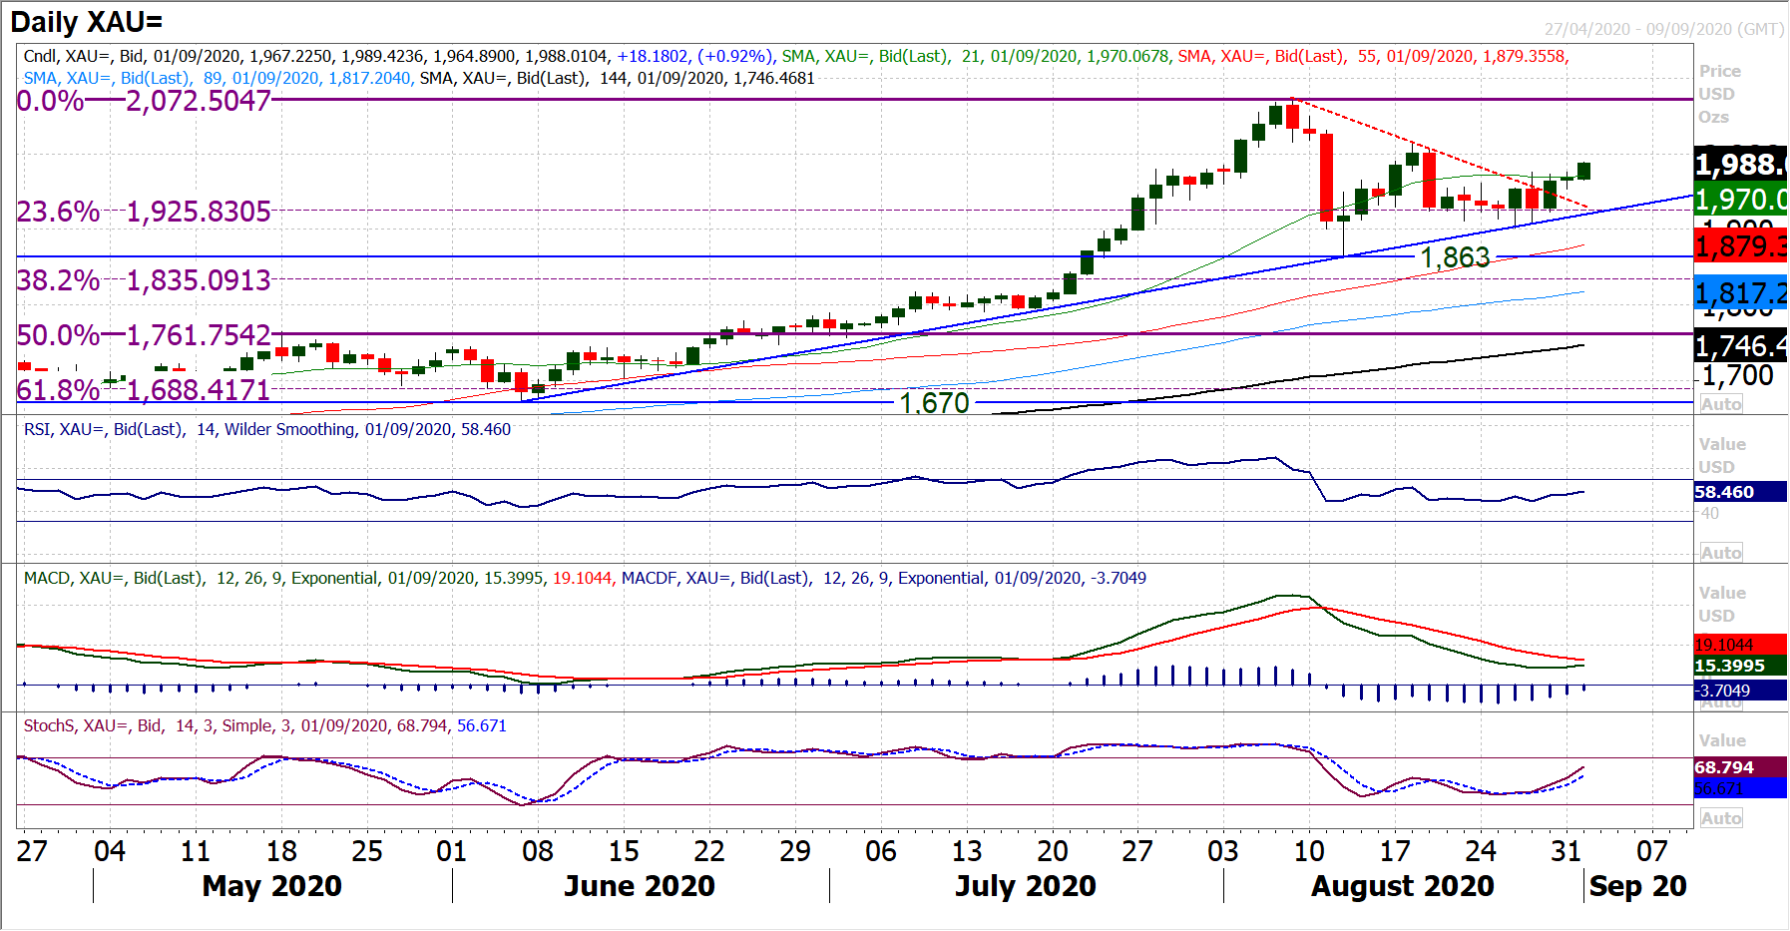Click the May 2020 month label

(x=271, y=886)
